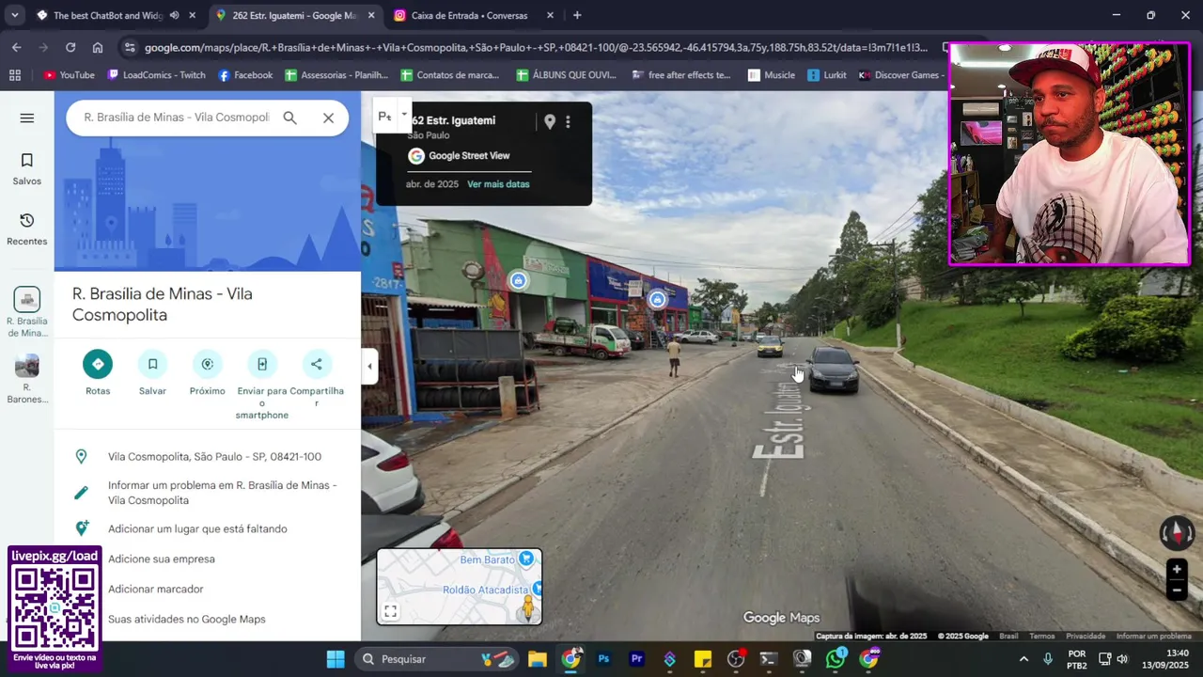
Task: Open Assessorias - Planilh... bookmark
Action: click(x=336, y=75)
